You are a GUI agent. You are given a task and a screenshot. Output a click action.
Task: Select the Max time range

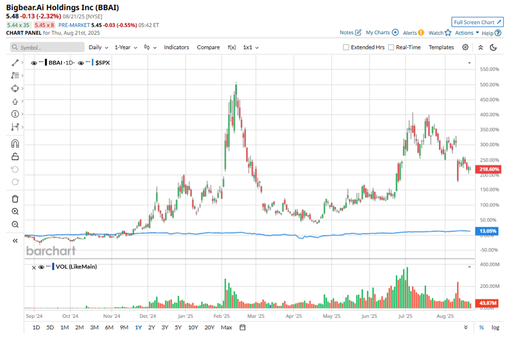click(x=227, y=327)
